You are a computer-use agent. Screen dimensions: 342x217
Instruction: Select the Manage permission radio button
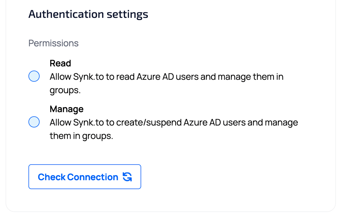[x=34, y=122]
